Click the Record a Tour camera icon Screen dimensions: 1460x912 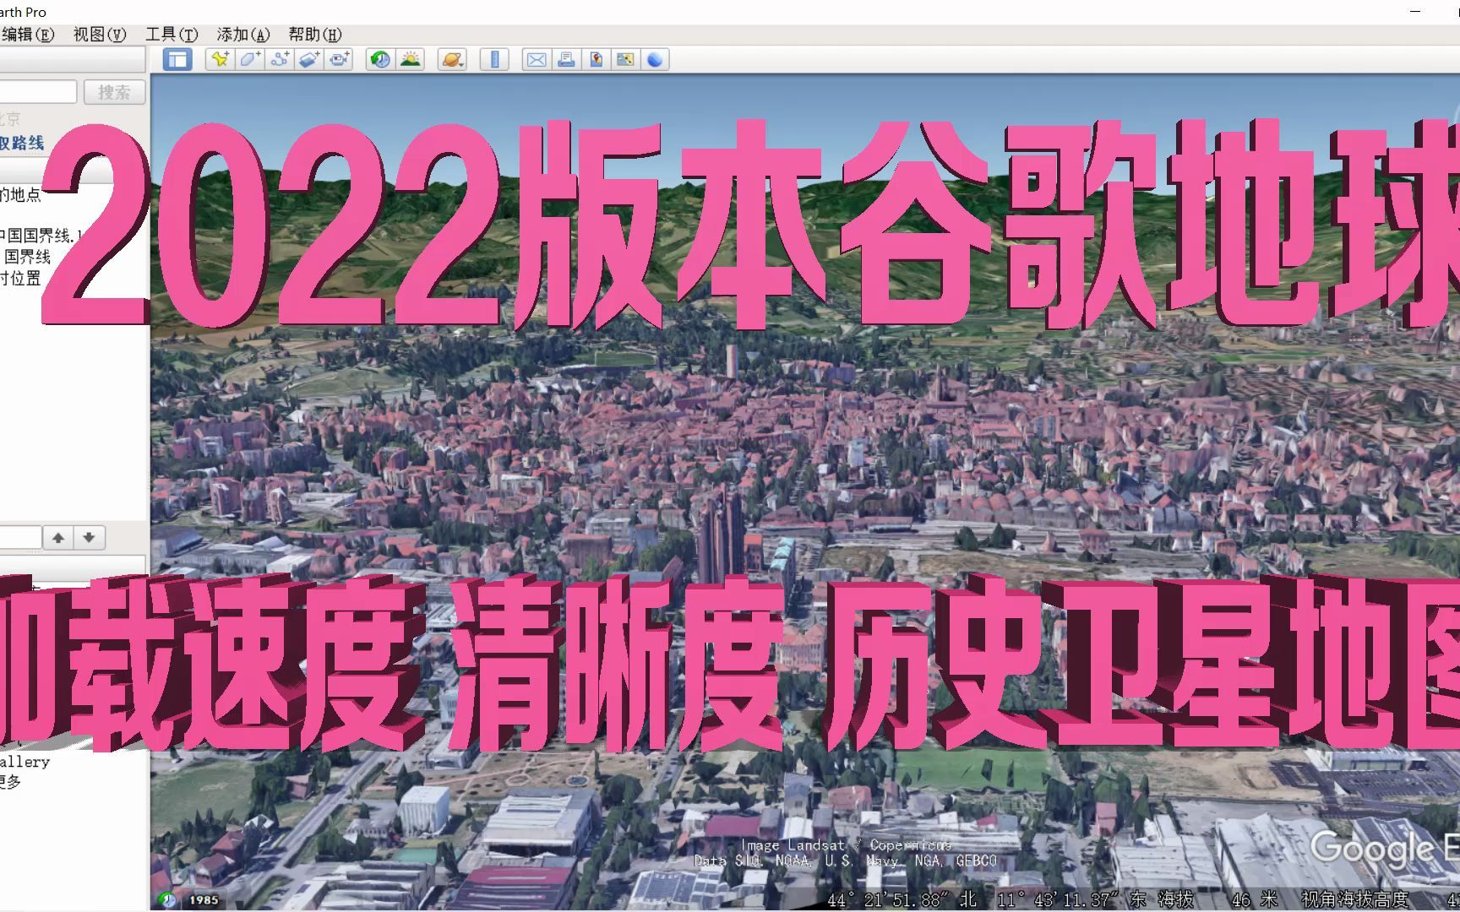click(x=339, y=59)
